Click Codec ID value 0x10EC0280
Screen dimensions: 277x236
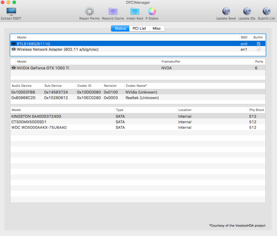pos(89,98)
